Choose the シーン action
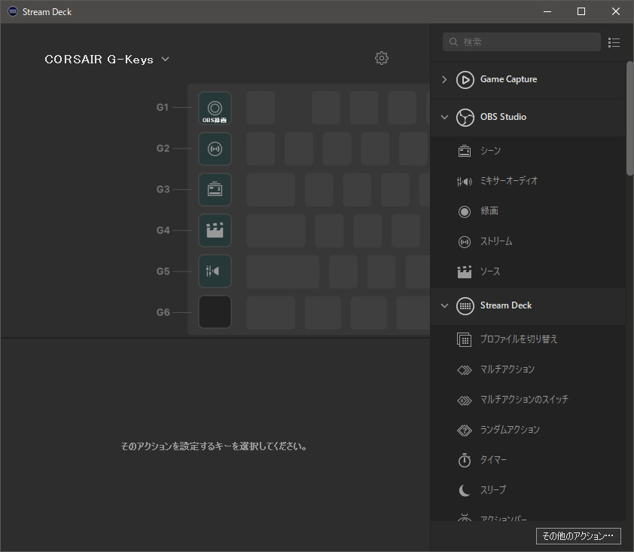 490,151
